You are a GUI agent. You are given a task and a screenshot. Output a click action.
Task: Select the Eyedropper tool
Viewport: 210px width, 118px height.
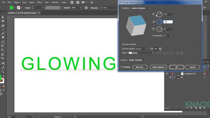(x=3, y=68)
